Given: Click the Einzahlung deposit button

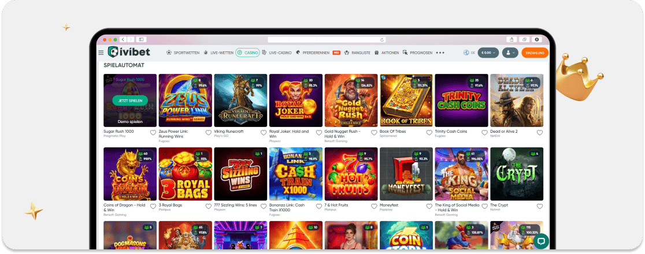Looking at the screenshot, I should click(x=535, y=53).
